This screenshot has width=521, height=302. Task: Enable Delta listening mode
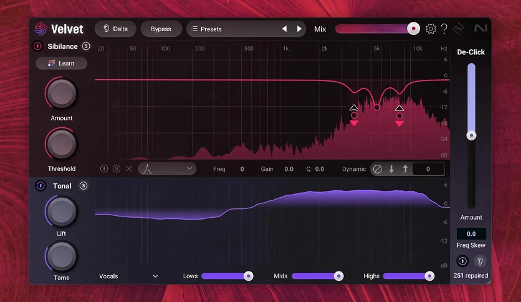[x=116, y=29]
